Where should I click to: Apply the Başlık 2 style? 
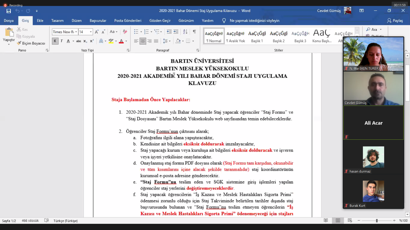[x=279, y=36]
